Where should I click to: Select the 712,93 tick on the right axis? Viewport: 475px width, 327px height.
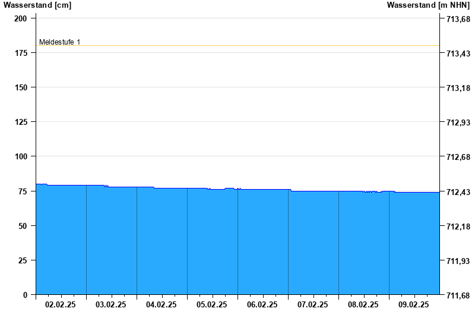[x=458, y=123]
